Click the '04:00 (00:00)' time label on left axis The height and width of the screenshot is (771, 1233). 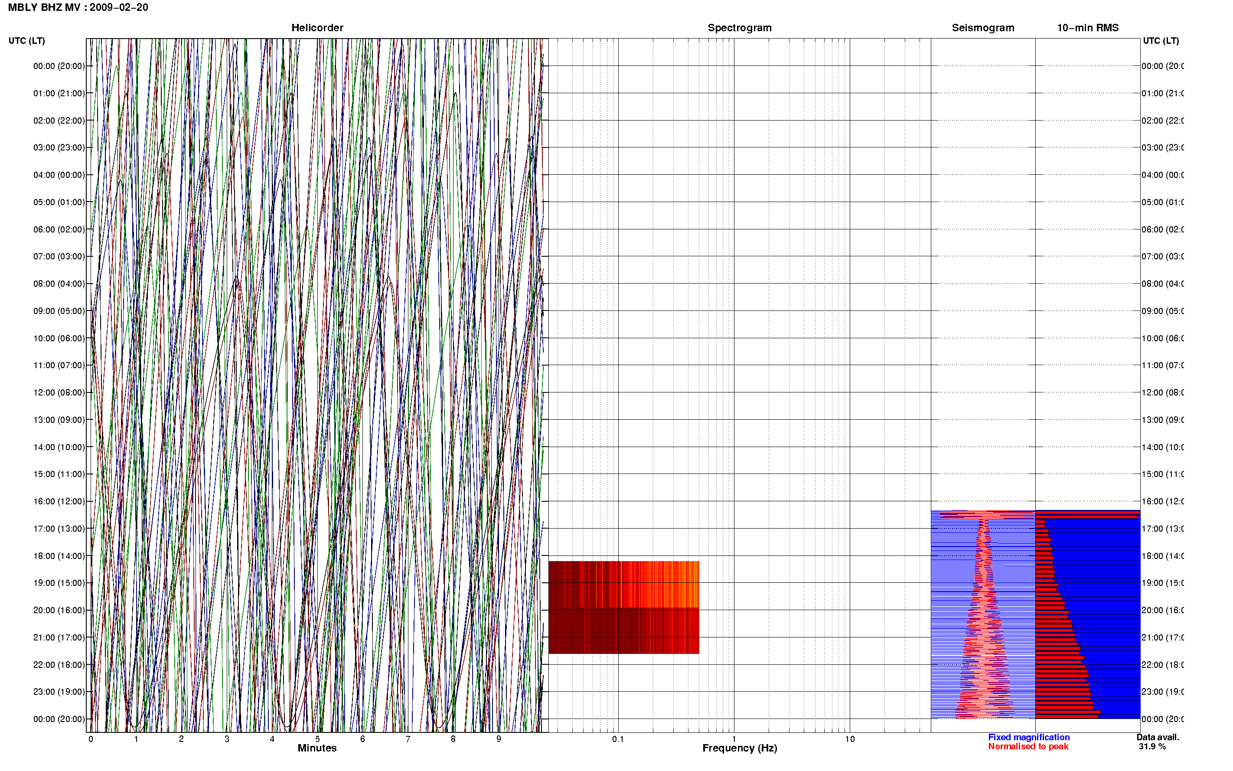[x=59, y=175]
